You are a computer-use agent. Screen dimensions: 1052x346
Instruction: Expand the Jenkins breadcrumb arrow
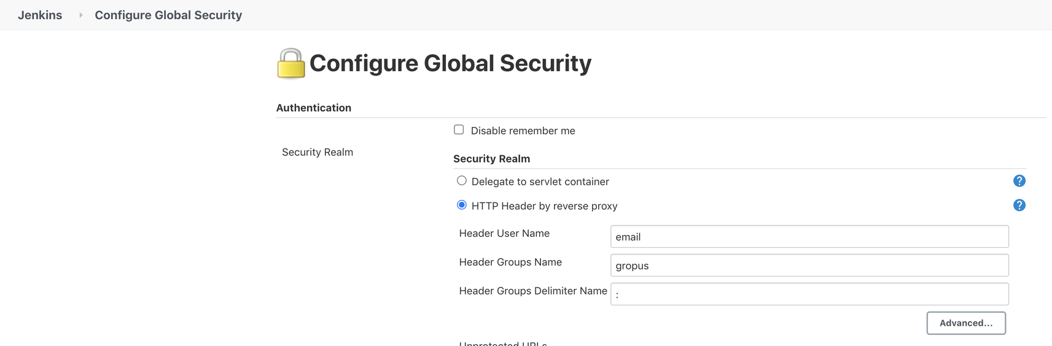(x=80, y=15)
